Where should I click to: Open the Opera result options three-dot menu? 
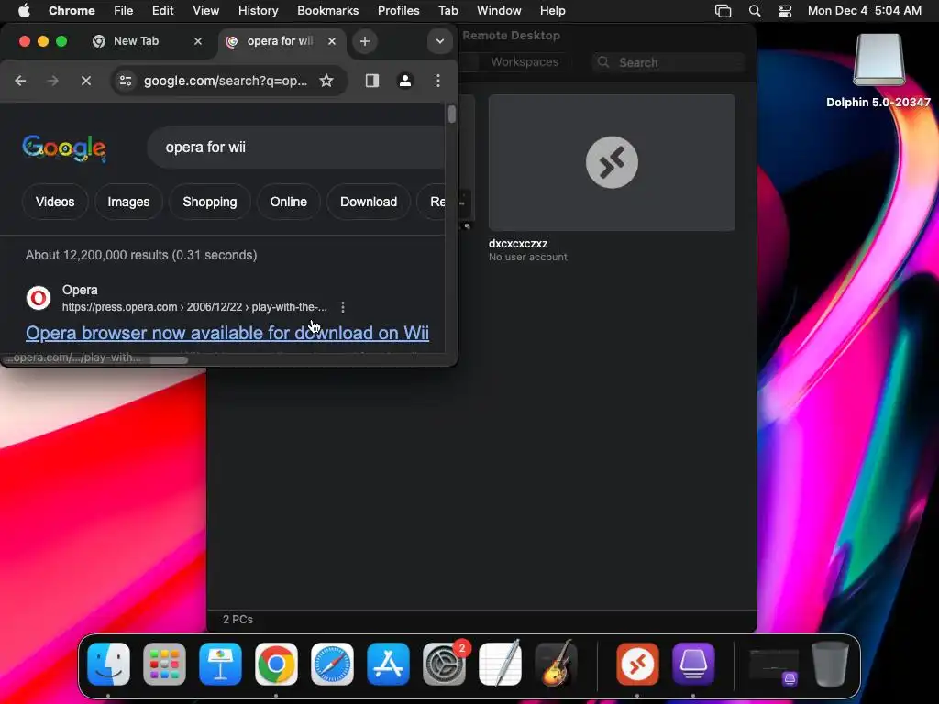(x=343, y=307)
